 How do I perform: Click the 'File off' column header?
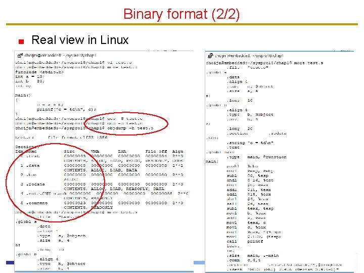pyautogui.click(x=156, y=151)
